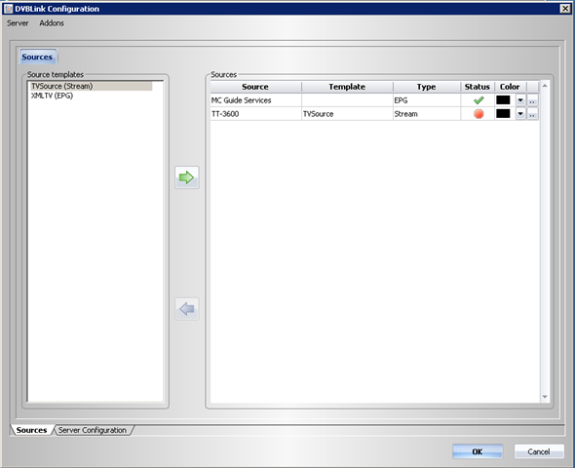The image size is (575, 468).
Task: Click the Cancel button
Action: pyautogui.click(x=539, y=451)
